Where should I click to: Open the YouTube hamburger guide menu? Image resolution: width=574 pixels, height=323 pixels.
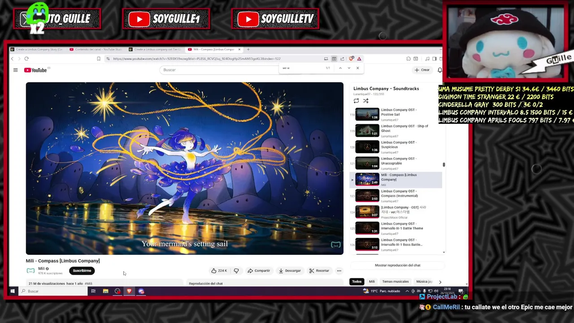pos(15,70)
